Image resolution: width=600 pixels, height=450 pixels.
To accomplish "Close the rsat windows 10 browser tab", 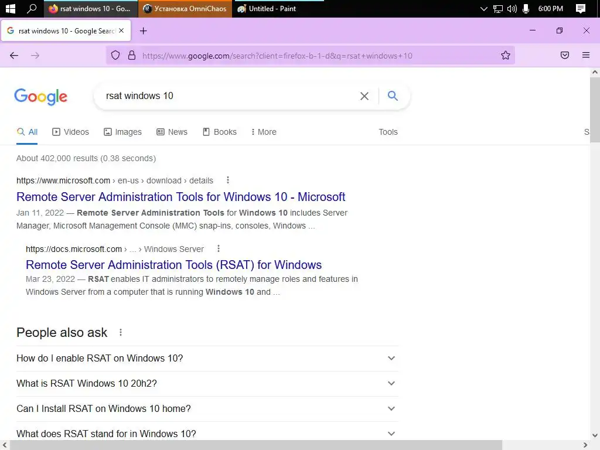I will click(x=121, y=30).
